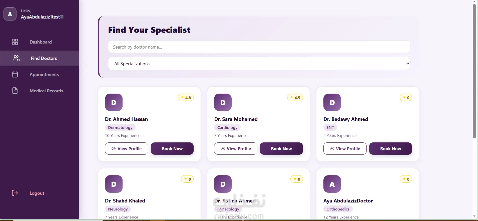Go to Medical Records page
The width and height of the screenshot is (478, 221).
pos(46,91)
